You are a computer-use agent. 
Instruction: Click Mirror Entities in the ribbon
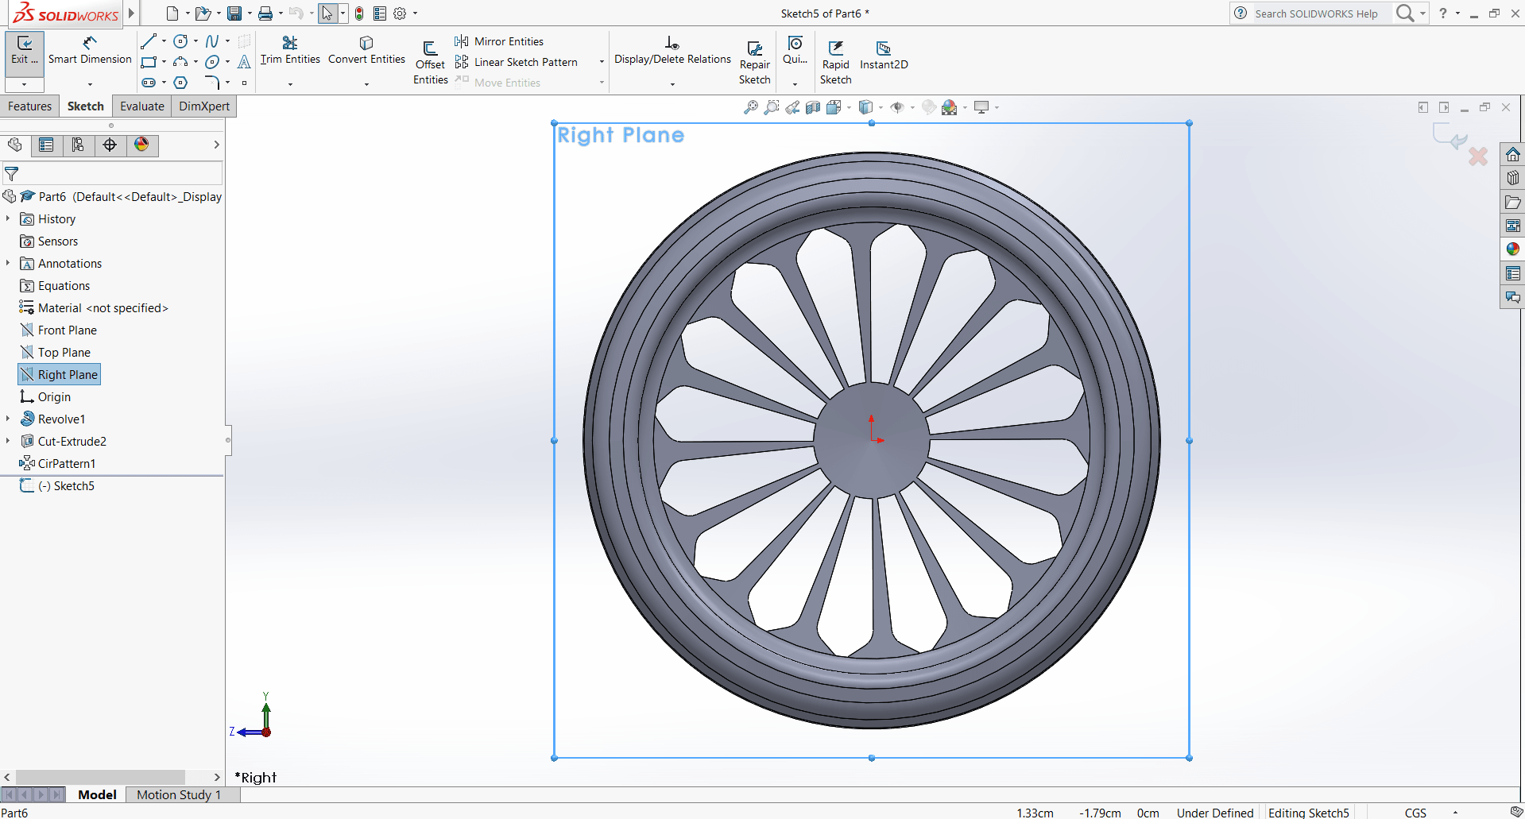[x=509, y=41]
